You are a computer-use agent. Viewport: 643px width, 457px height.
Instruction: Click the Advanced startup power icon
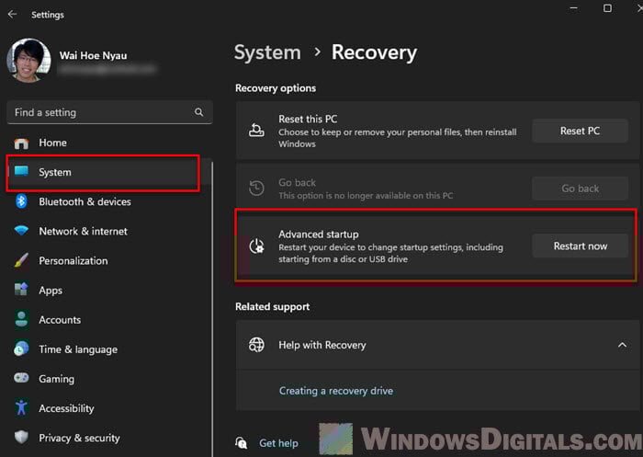(x=256, y=246)
